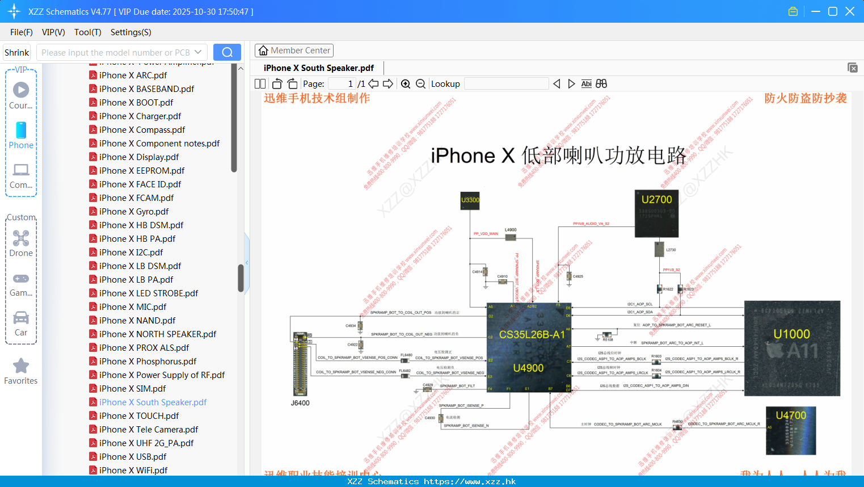Viewport: 864px width, 487px height.
Task: Open iPhone X Tele Camera.pdf
Action: click(149, 429)
